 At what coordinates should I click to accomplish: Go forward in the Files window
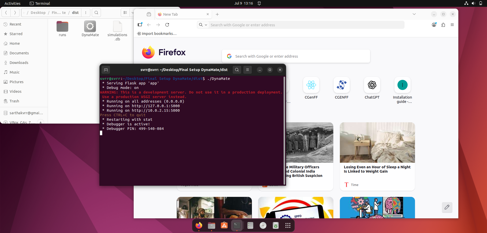[x=15, y=13]
